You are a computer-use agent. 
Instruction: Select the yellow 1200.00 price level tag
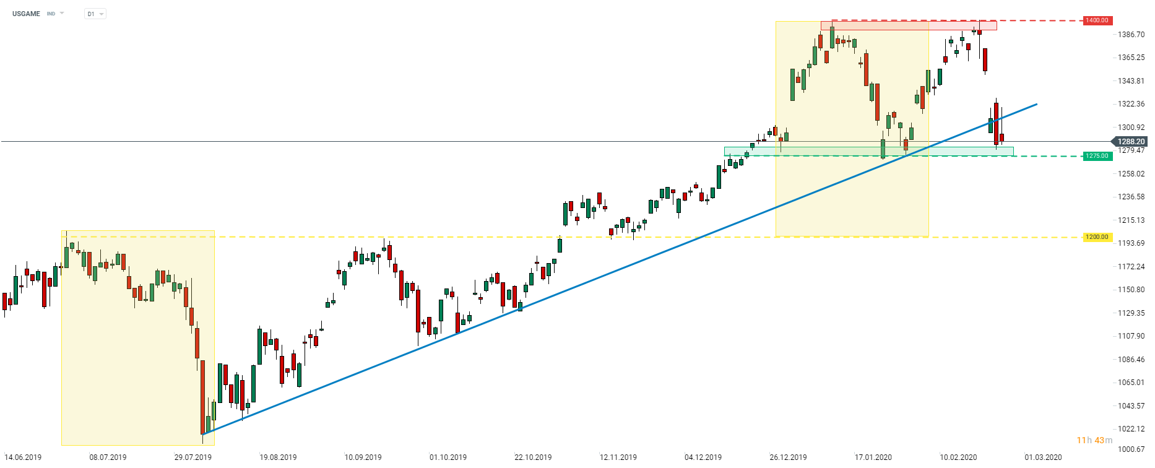click(x=1097, y=237)
